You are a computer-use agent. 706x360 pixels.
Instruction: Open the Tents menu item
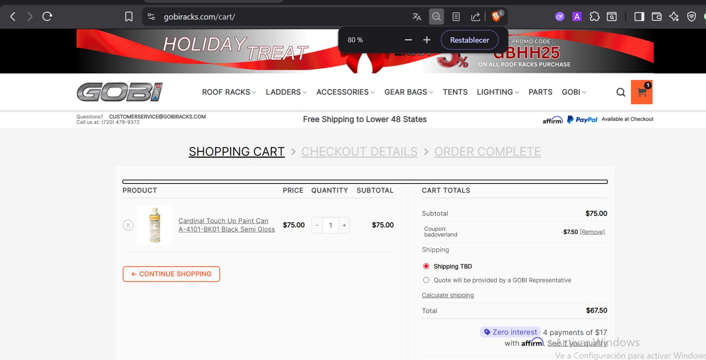[455, 92]
